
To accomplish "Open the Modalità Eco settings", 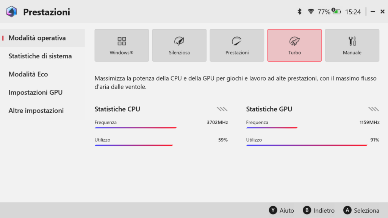I will coord(28,74).
